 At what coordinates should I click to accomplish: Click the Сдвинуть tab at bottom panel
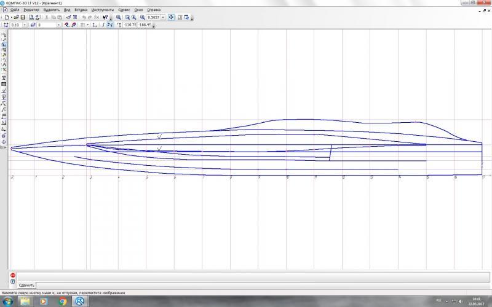click(x=26, y=286)
